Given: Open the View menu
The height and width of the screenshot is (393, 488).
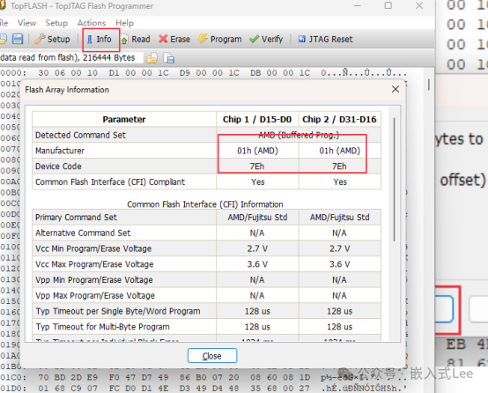Looking at the screenshot, I should tap(26, 23).
